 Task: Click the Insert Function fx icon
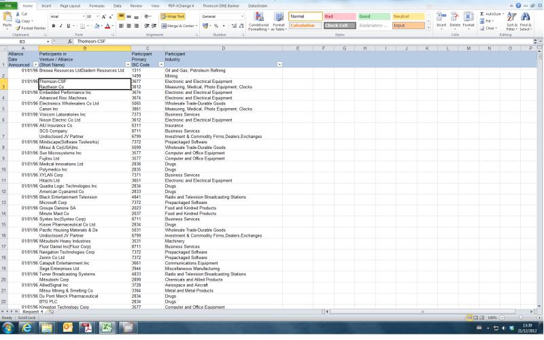[70, 41]
